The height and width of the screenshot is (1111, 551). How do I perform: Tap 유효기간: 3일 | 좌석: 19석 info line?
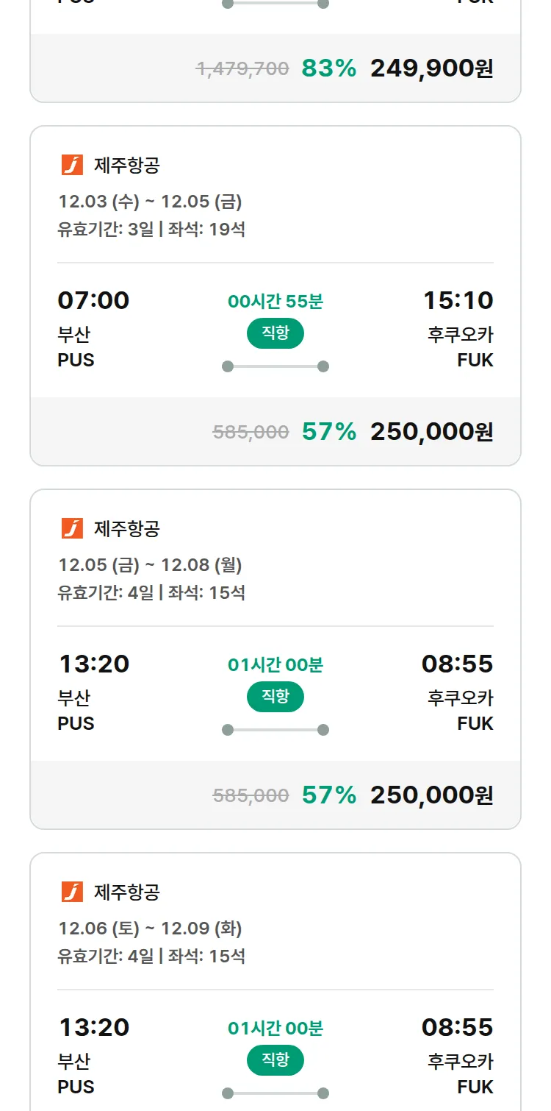click(151, 230)
